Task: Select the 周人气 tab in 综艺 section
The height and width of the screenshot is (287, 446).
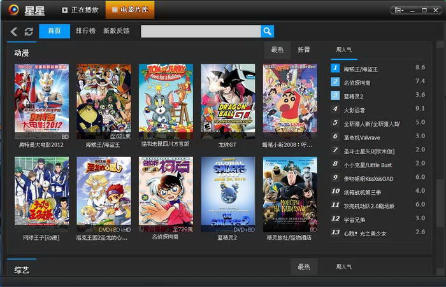Action: [x=343, y=267]
